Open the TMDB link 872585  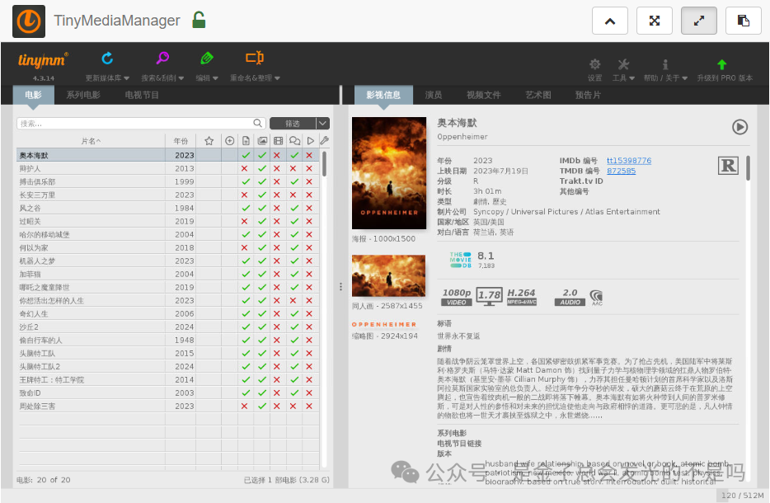pos(621,171)
